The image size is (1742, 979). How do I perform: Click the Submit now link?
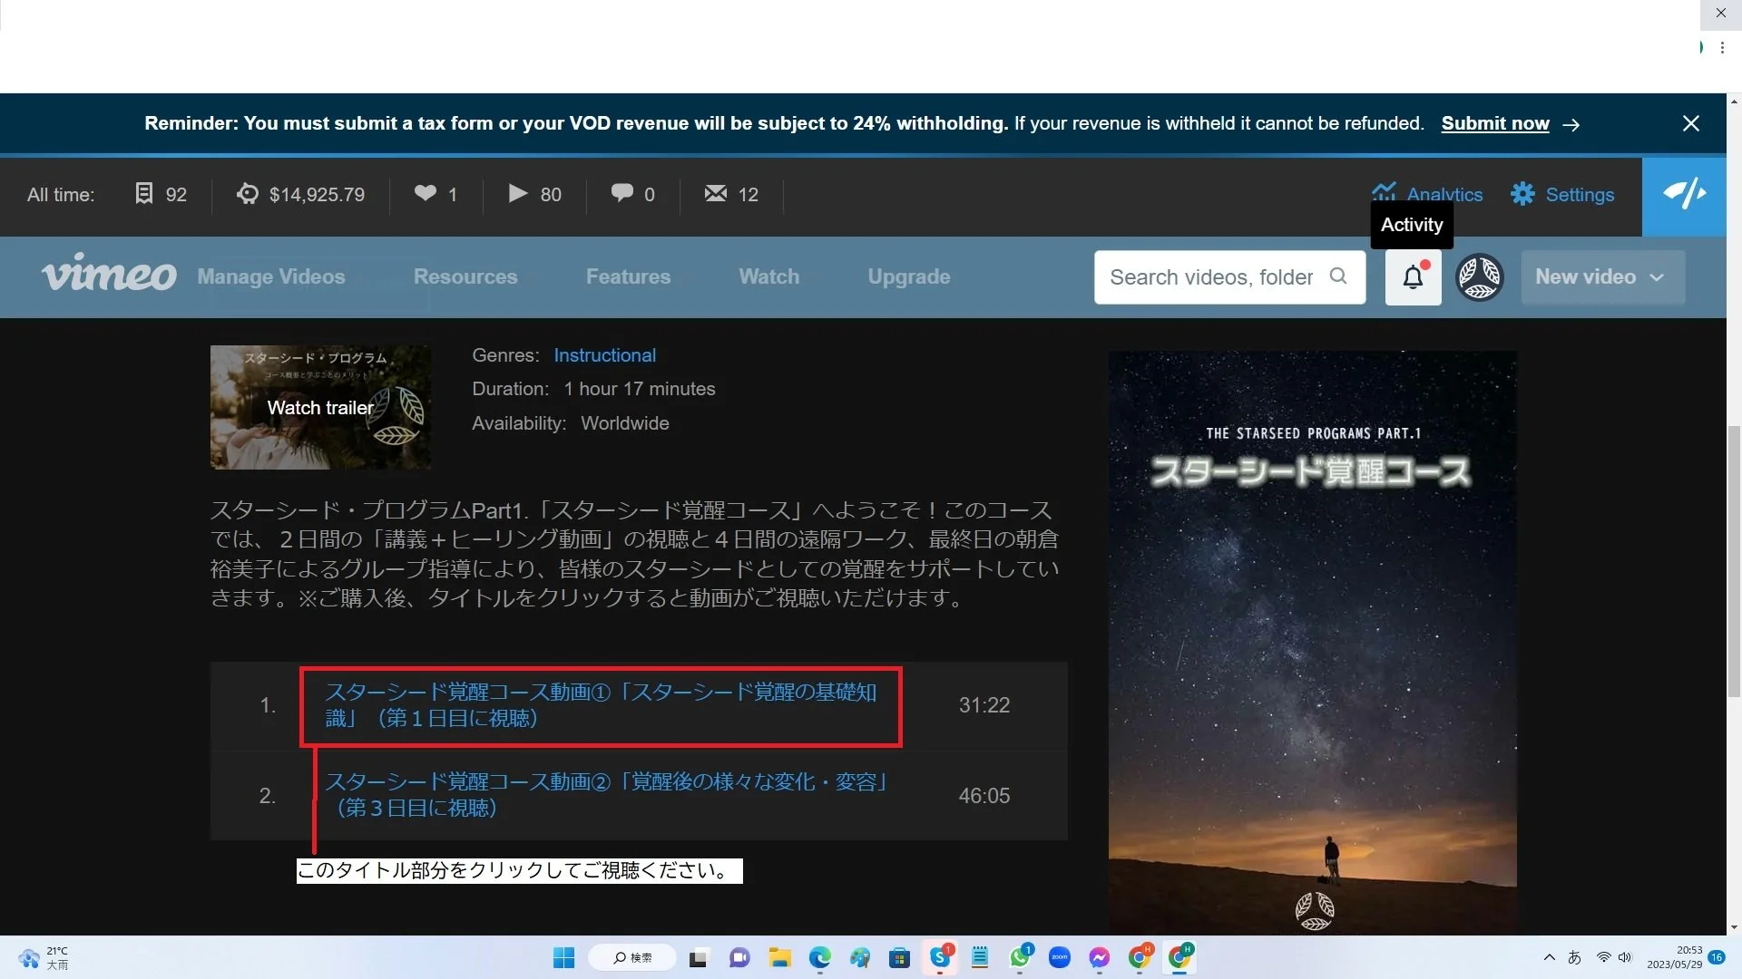pyautogui.click(x=1494, y=123)
